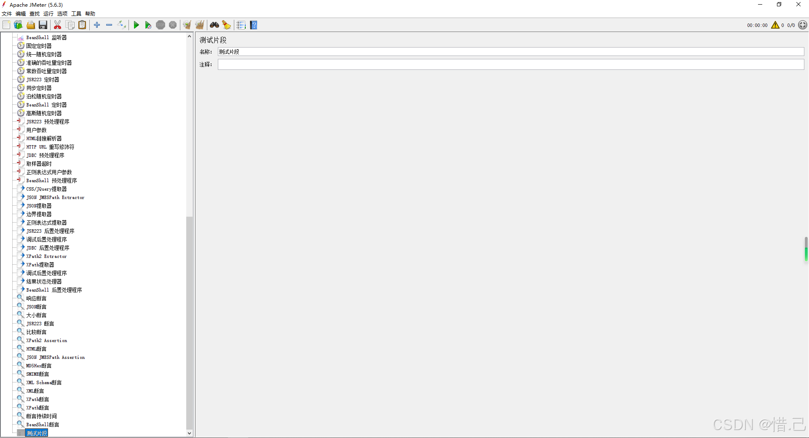Open the 编辑 menu
809x438 pixels.
click(21, 14)
